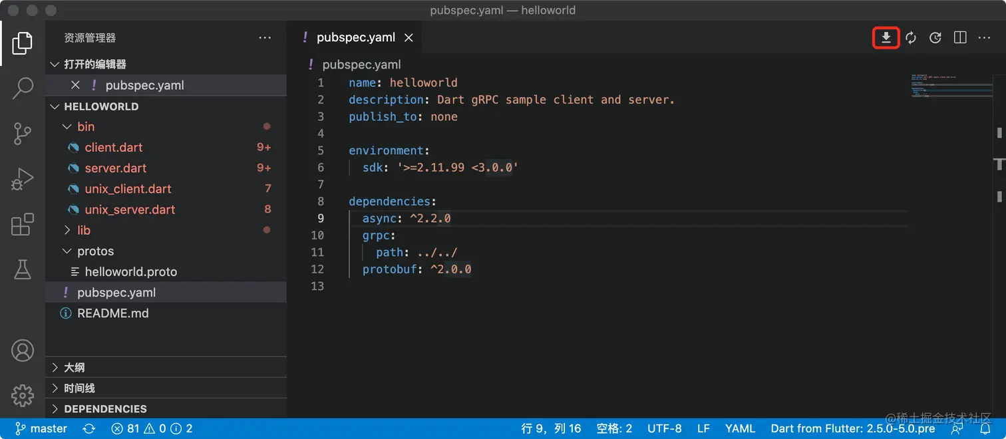Viewport: 1006px width, 439px height.
Task: Click the 'protobuf: ^2.0.0' line
Action: coord(417,269)
